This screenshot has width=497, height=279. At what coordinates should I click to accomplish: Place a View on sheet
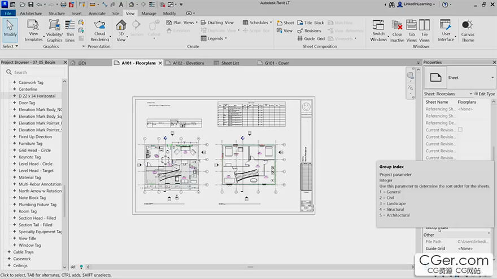(x=285, y=30)
